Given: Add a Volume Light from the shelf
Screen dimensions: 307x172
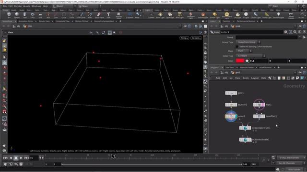Looking at the screenshot, I should [203, 15].
